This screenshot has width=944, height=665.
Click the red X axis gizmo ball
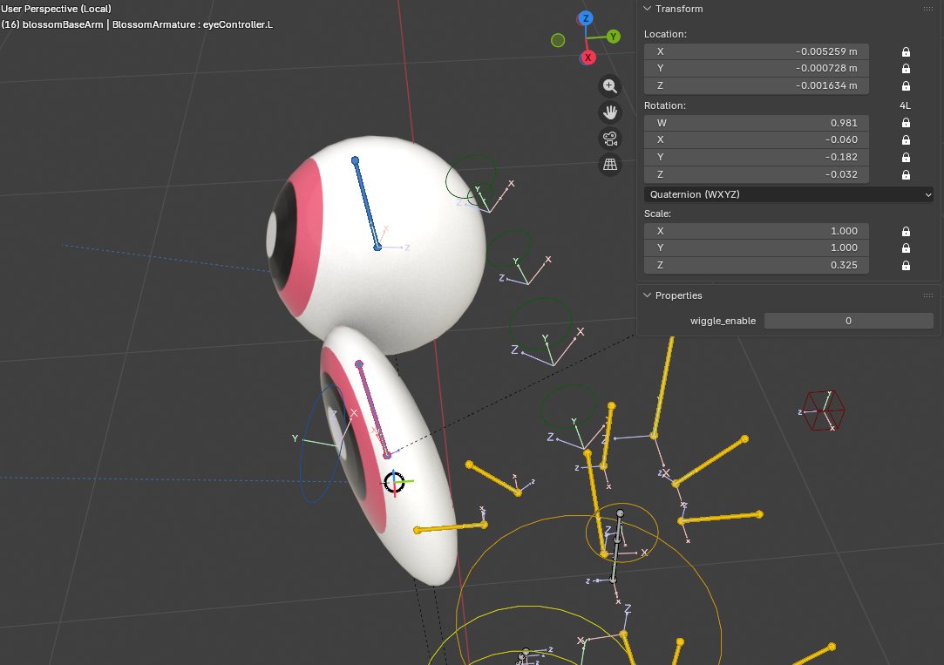[587, 58]
